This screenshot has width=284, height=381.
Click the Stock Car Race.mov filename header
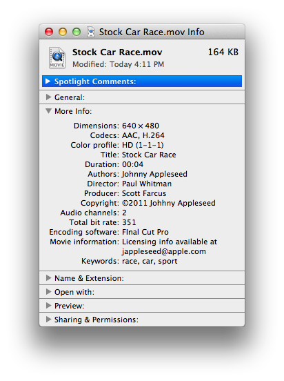(x=117, y=52)
